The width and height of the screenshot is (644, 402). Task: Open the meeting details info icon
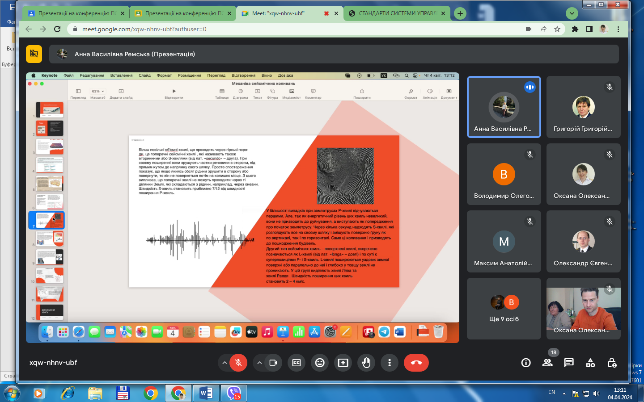[526, 363]
